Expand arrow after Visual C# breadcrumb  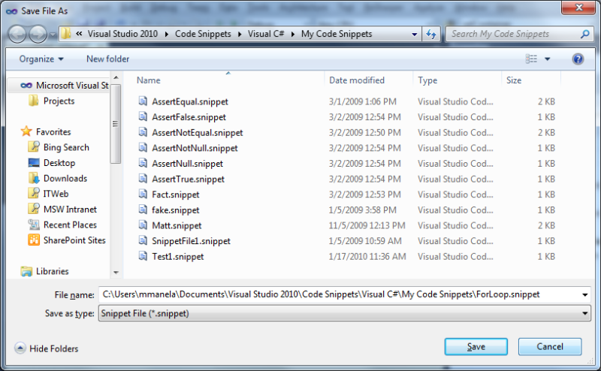(293, 34)
